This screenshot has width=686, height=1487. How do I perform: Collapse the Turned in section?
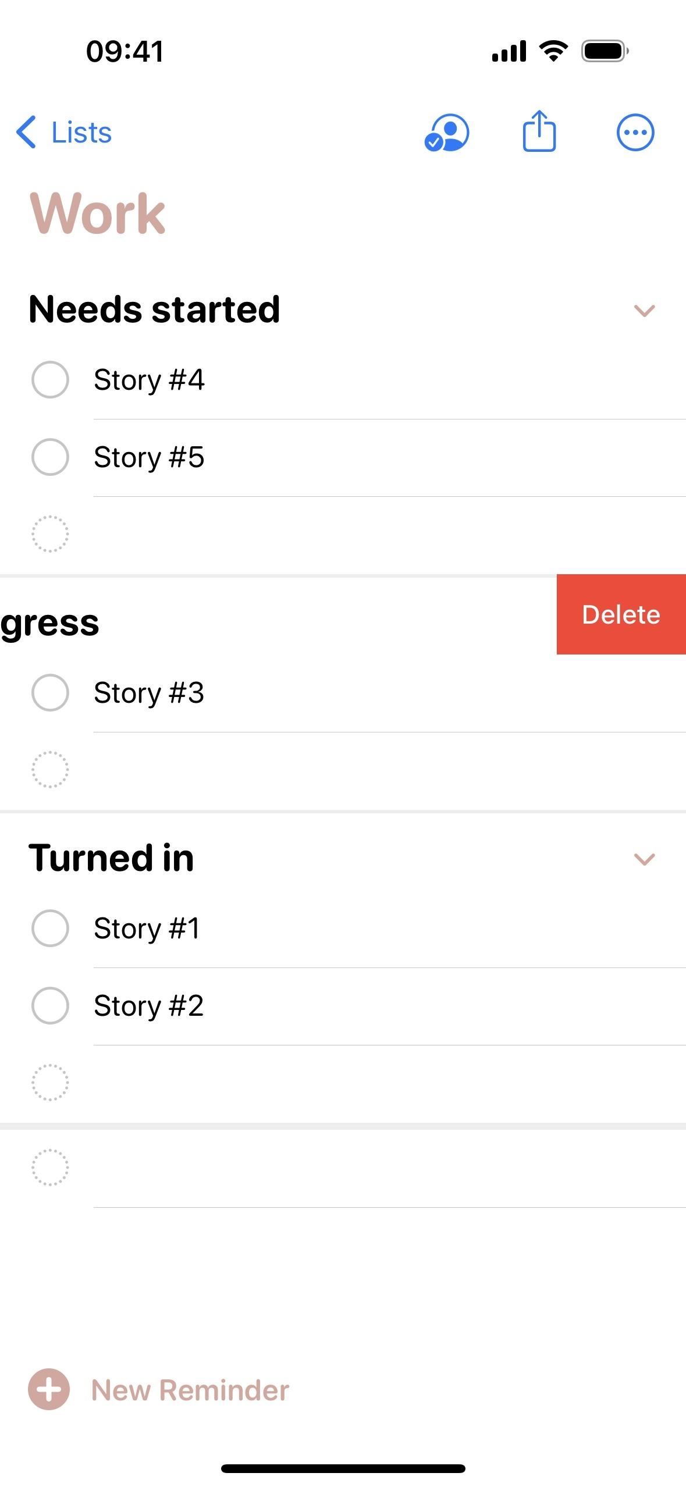click(x=644, y=859)
